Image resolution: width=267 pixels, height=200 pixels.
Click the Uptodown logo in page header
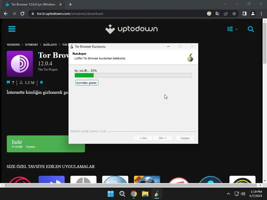click(131, 29)
